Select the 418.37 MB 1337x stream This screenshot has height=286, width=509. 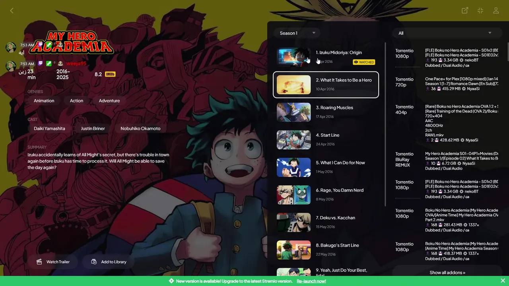447,251
